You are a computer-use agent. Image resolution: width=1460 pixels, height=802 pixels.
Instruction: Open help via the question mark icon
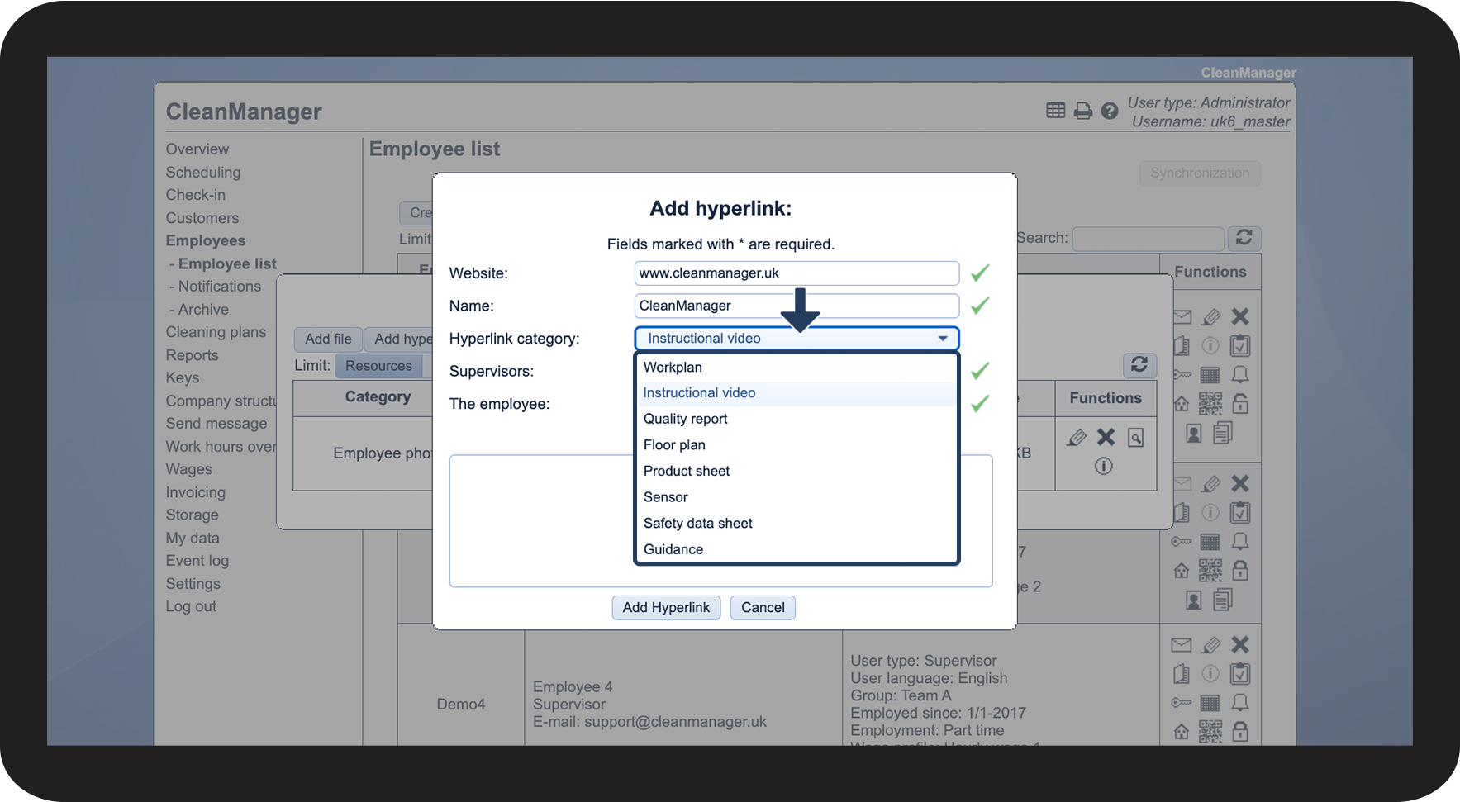tap(1110, 111)
